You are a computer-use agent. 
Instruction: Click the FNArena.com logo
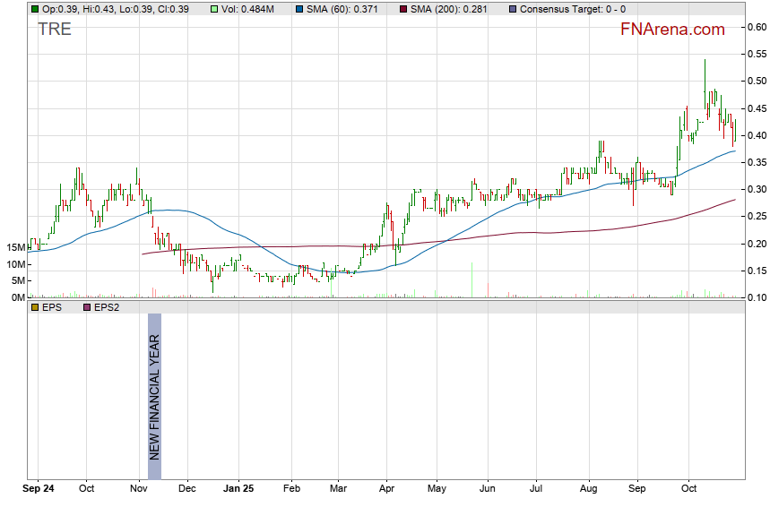pyautogui.click(x=671, y=30)
